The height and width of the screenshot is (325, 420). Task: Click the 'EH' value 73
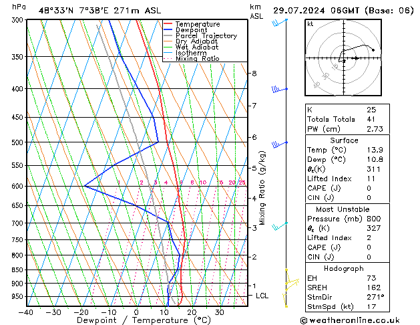tap(371, 278)
